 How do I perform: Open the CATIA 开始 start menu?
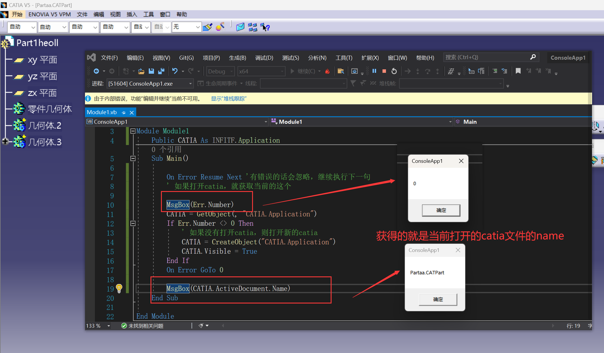pos(17,14)
